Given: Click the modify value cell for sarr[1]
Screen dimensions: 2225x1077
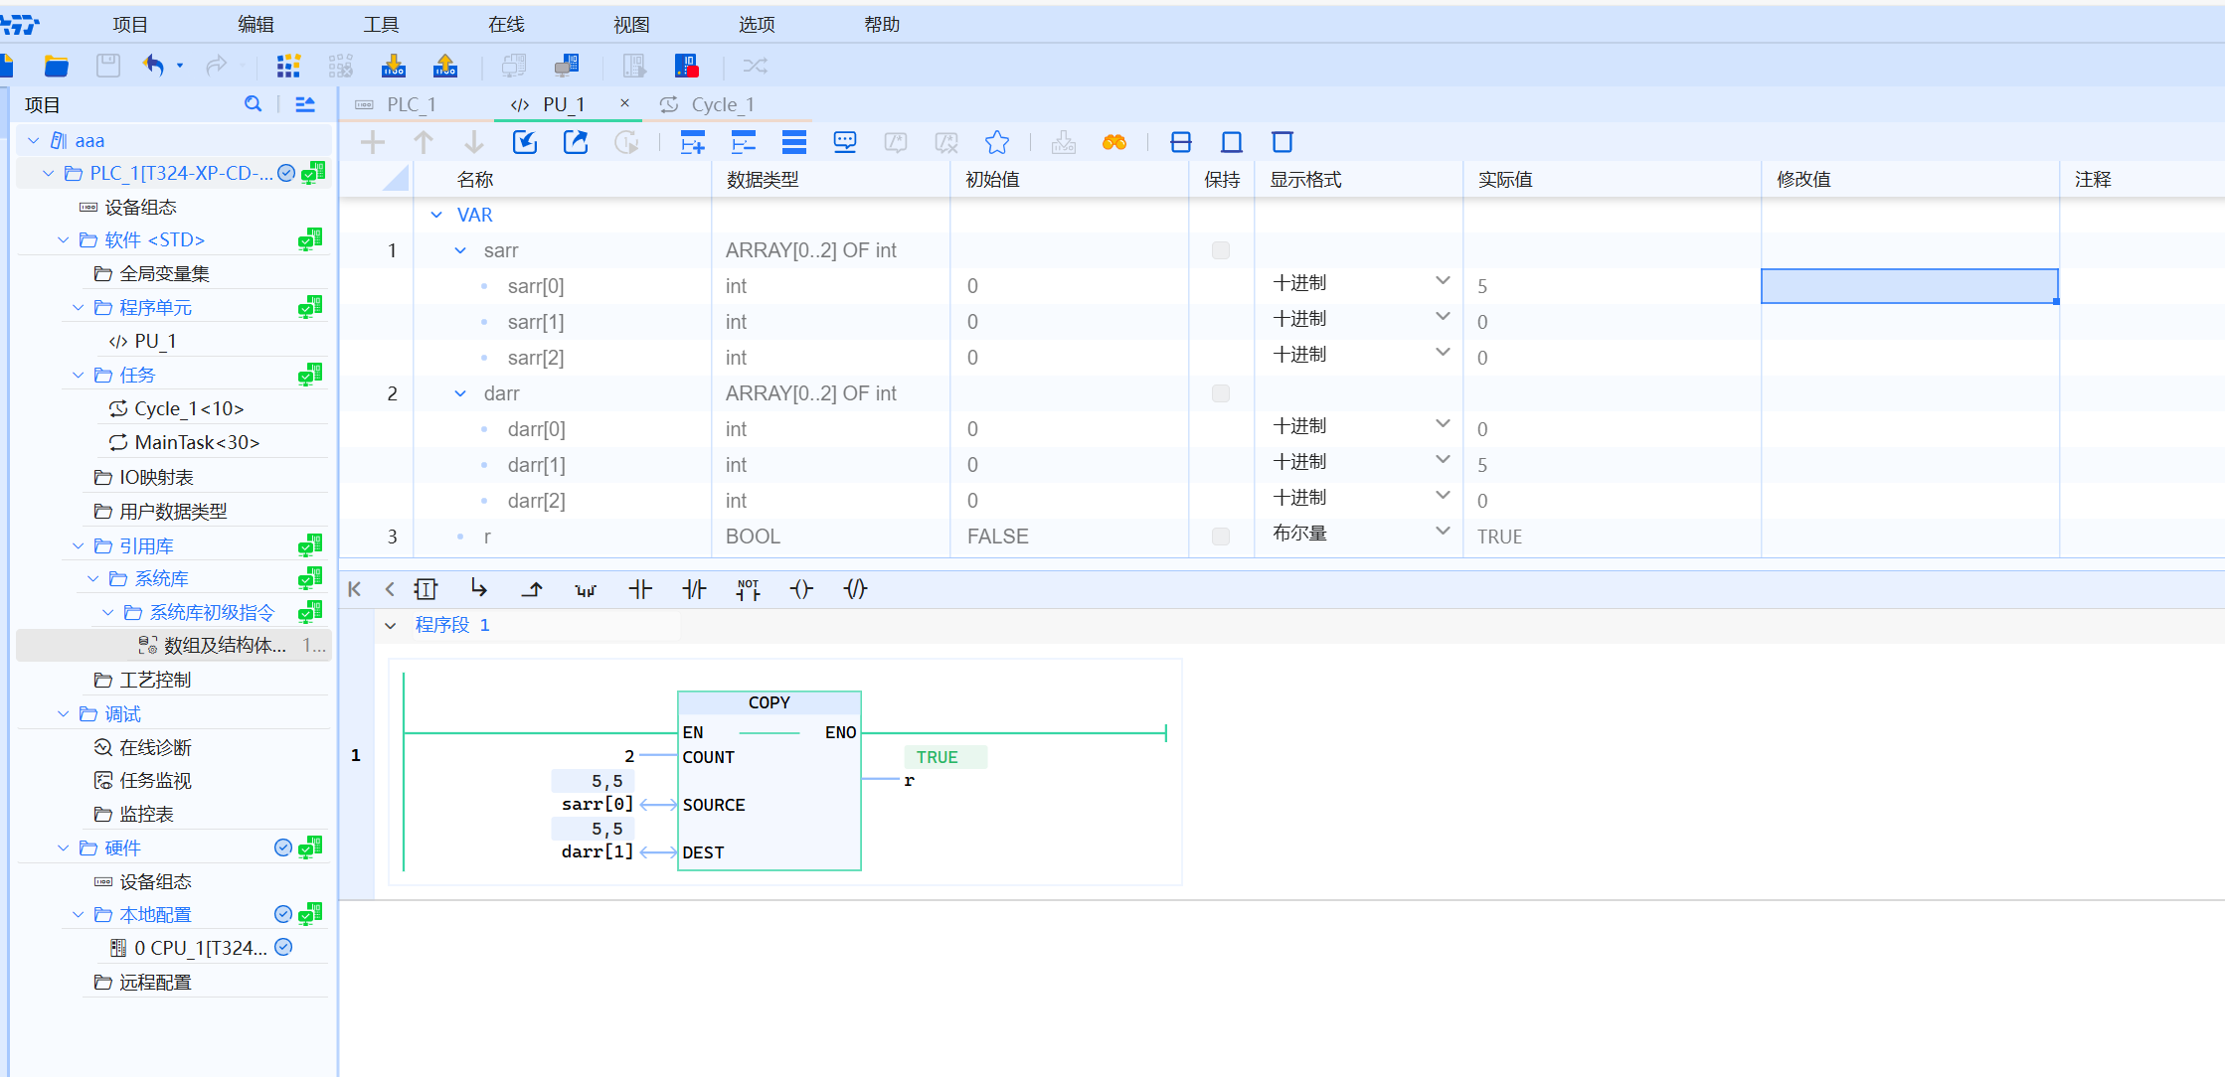Looking at the screenshot, I should pos(1909,322).
